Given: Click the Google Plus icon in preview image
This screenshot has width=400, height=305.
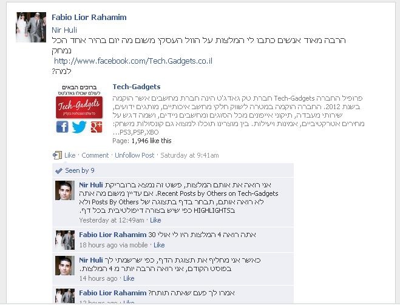Looking at the screenshot, I should (x=97, y=127).
